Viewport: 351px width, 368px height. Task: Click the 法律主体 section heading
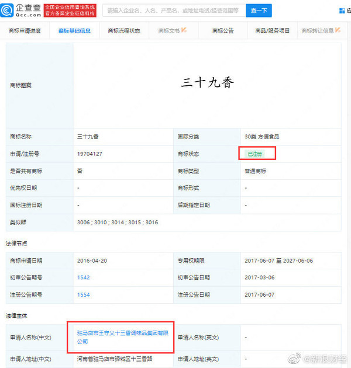pyautogui.click(x=16, y=316)
